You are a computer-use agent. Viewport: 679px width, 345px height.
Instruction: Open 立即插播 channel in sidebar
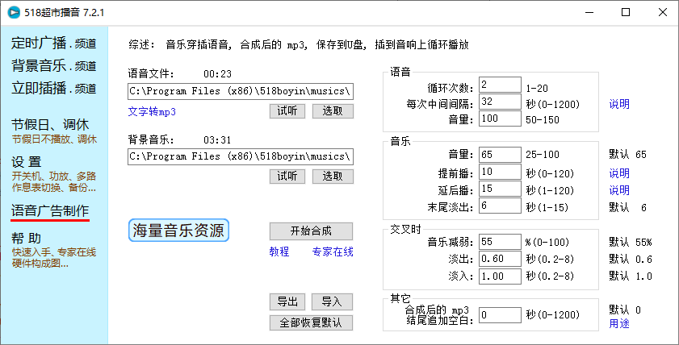(53, 87)
